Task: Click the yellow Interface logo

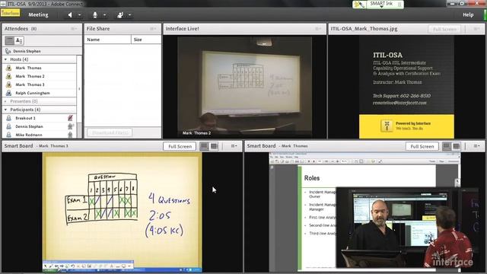Action: [11, 13]
